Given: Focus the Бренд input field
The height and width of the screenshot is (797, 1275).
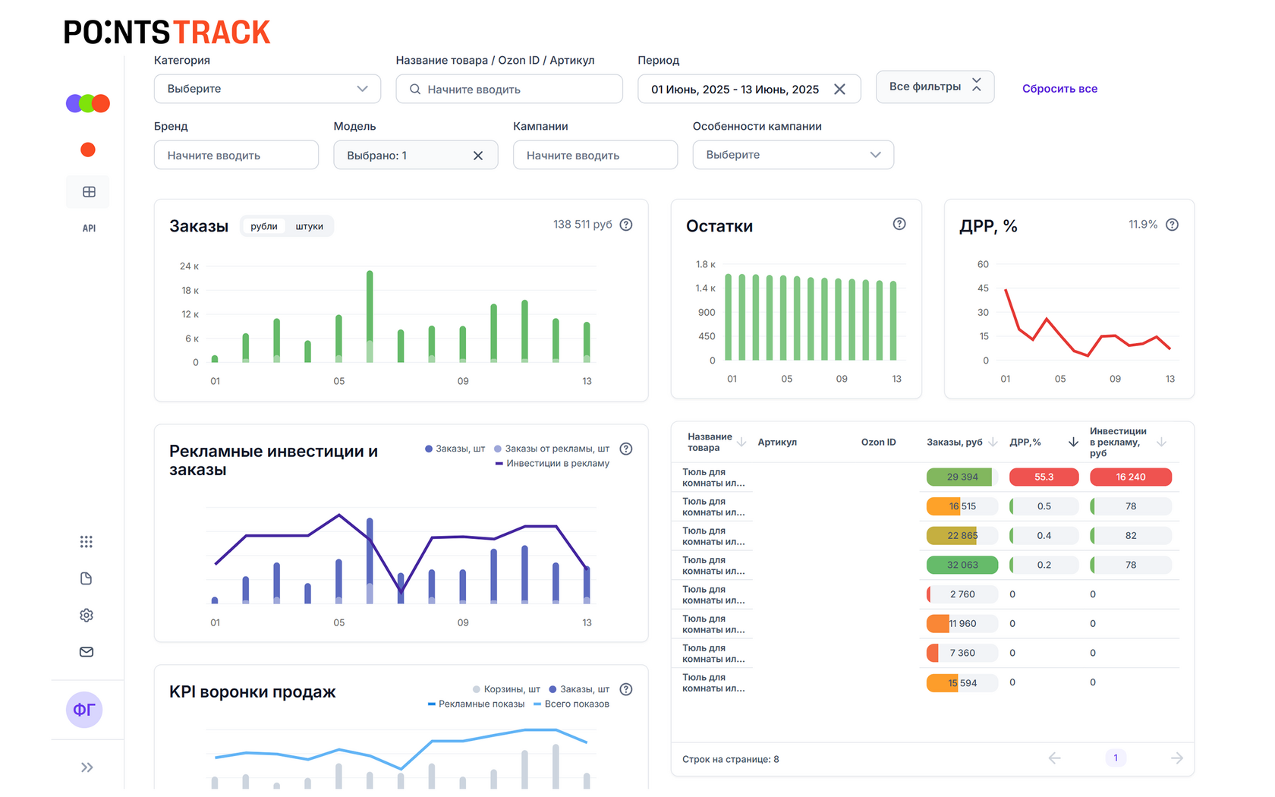Looking at the screenshot, I should [x=236, y=155].
